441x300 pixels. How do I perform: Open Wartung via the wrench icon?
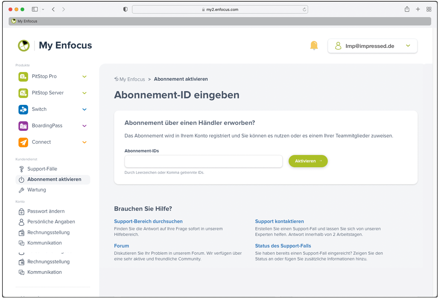(x=20, y=190)
